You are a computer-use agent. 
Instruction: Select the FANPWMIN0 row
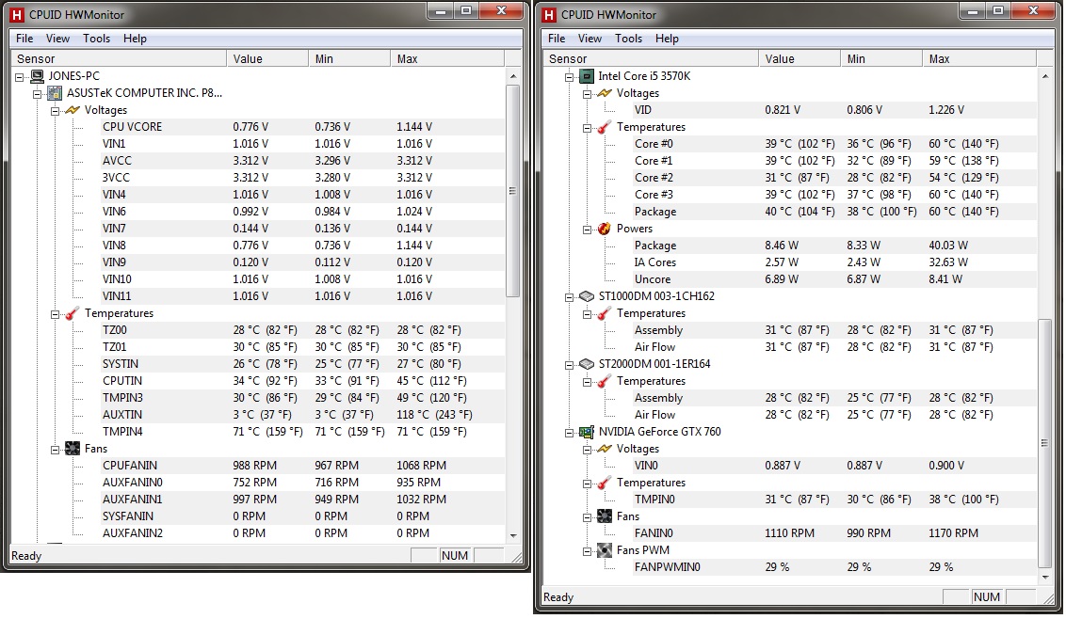[834, 566]
